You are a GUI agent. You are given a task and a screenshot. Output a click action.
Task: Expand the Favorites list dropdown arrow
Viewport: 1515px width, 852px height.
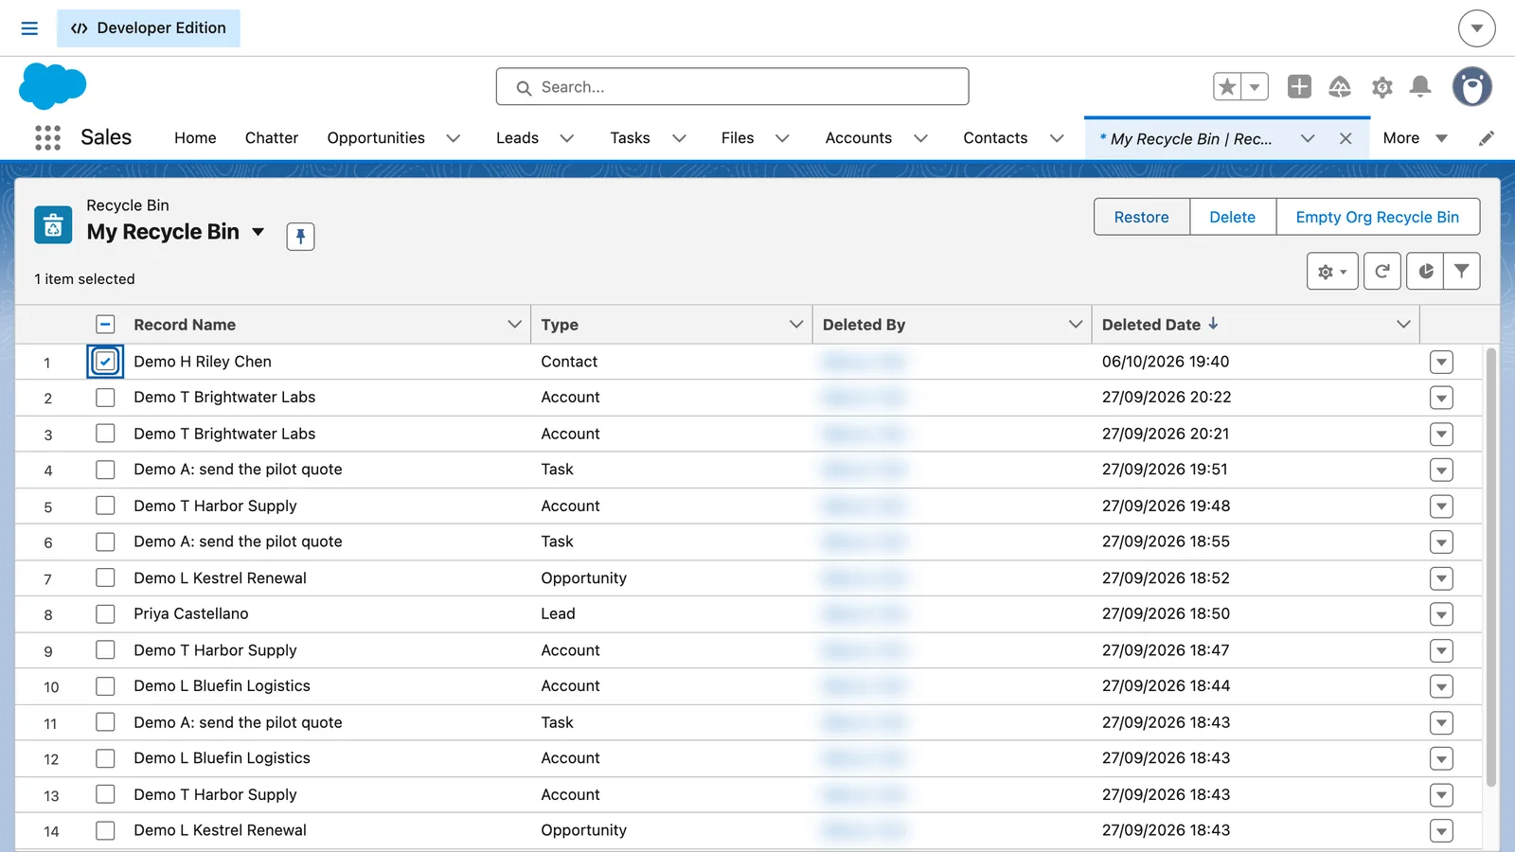[x=1255, y=87]
